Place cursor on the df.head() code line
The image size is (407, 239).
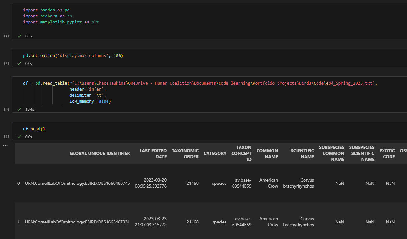coord(34,129)
